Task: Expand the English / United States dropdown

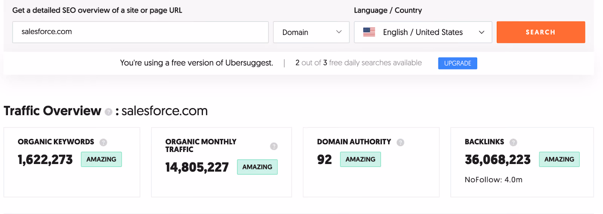Action: (423, 32)
